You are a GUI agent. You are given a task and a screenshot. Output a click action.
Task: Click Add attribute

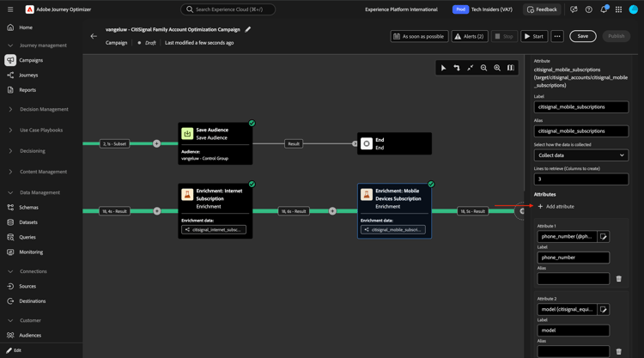[556, 207]
